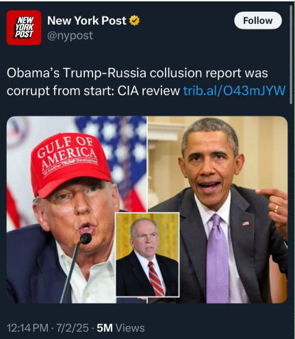Click the flag lapel pin on suit
The width and height of the screenshot is (295, 339).
246,223
